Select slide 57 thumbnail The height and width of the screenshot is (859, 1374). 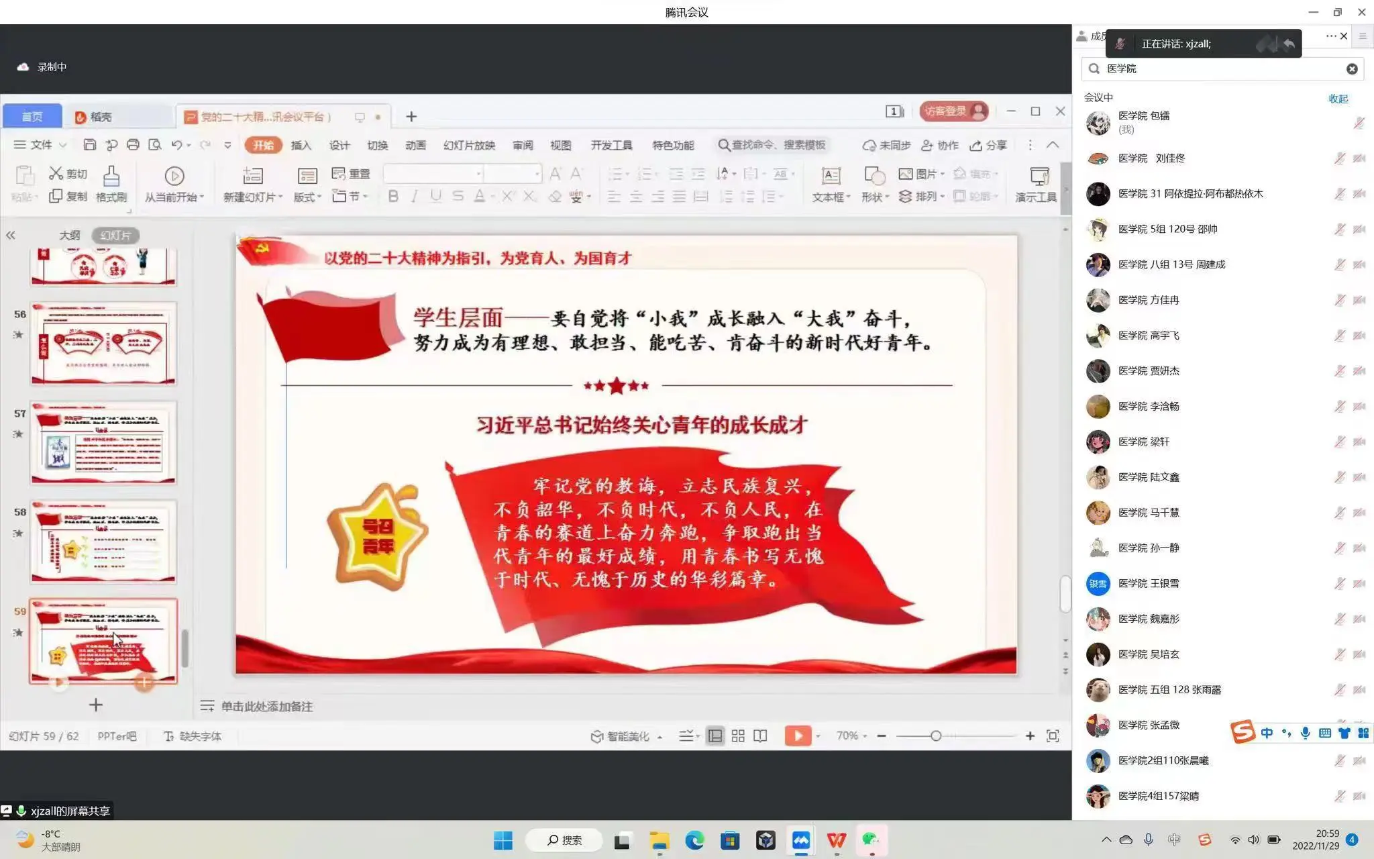(103, 442)
